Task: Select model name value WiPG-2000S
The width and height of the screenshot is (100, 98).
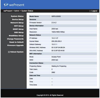Action: pos(56,16)
